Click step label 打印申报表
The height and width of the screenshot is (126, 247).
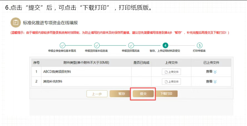199,51
